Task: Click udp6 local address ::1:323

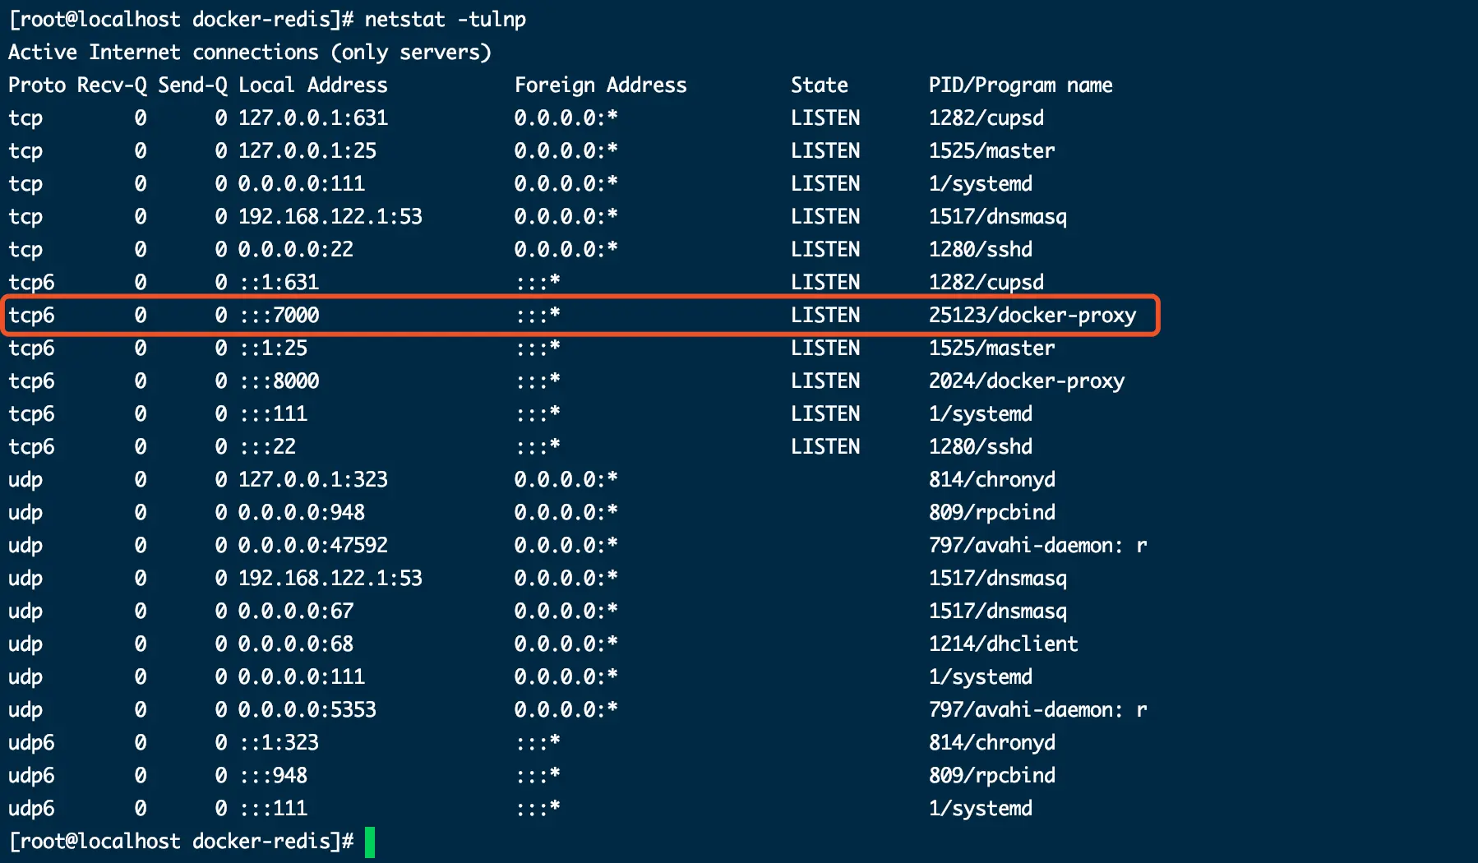Action: tap(279, 743)
